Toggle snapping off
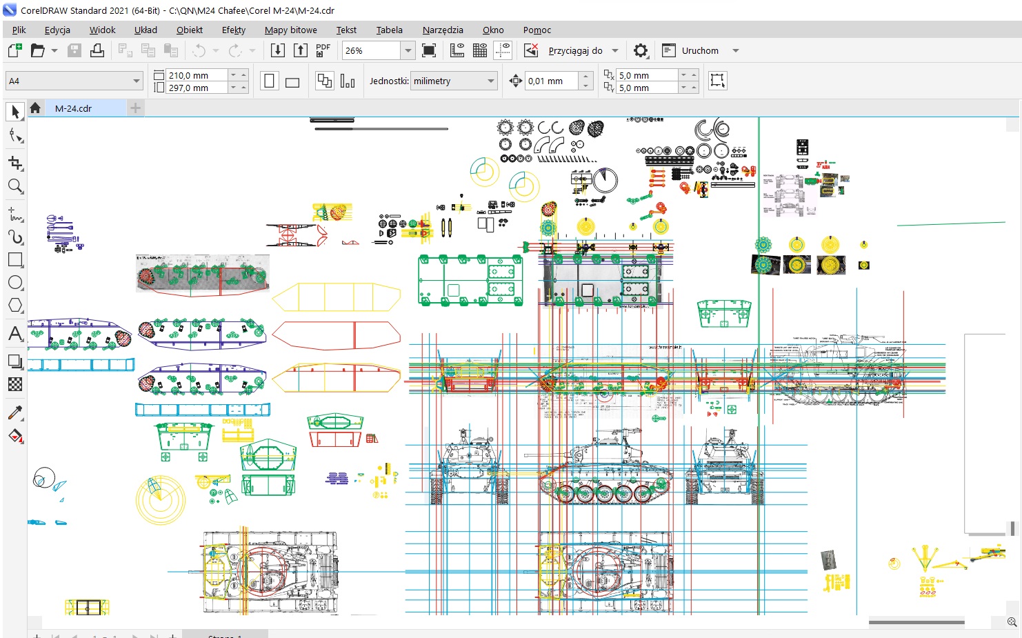This screenshot has height=638, width=1022. pyautogui.click(x=531, y=50)
